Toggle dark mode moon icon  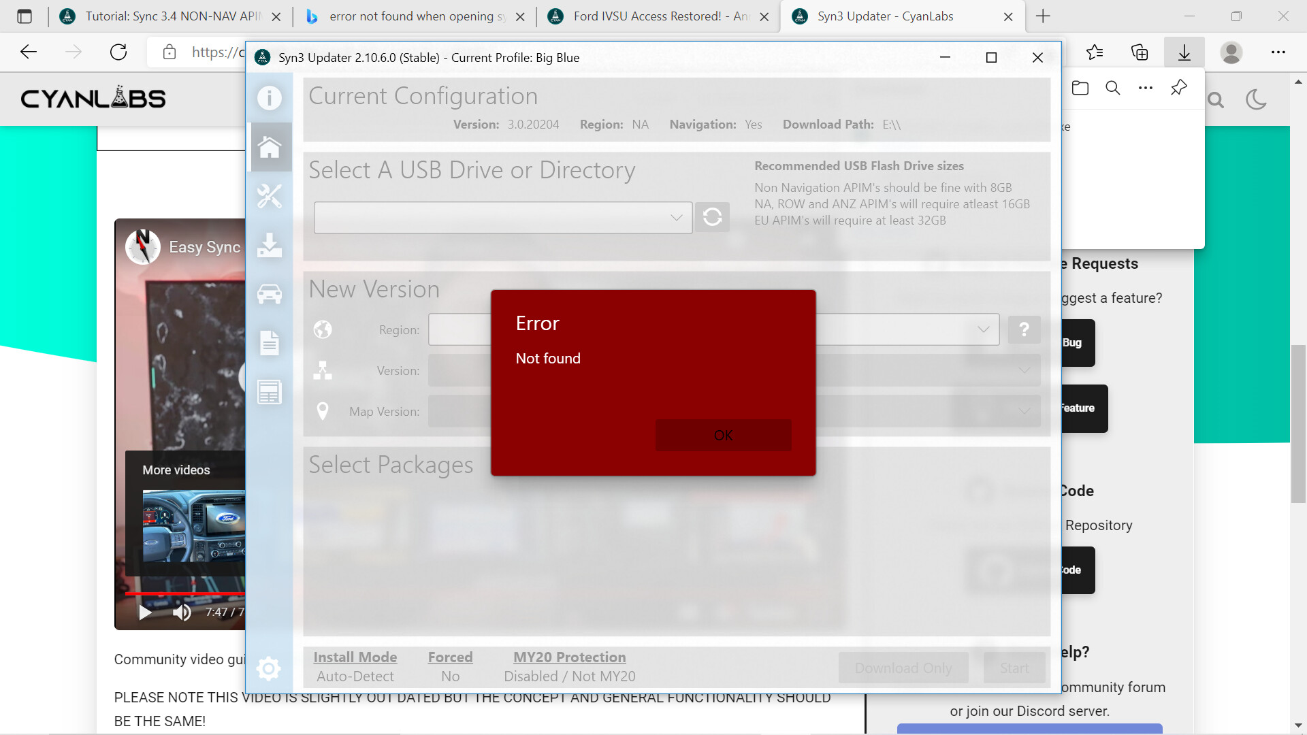tap(1255, 100)
